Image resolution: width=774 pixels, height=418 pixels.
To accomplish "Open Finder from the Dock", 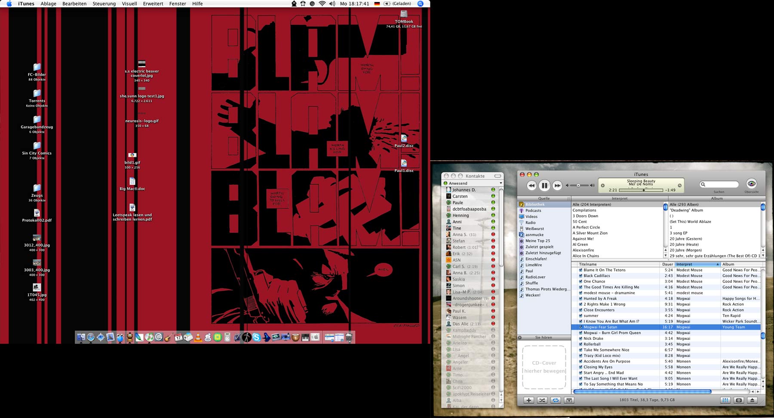I will click(x=81, y=337).
